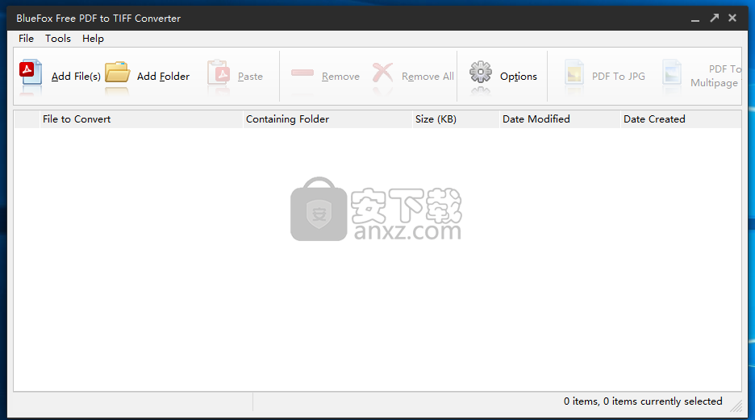Click the Paste clipboard icon

(x=219, y=73)
